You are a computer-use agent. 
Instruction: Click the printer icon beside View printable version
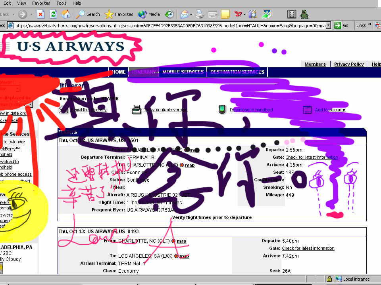(137, 110)
